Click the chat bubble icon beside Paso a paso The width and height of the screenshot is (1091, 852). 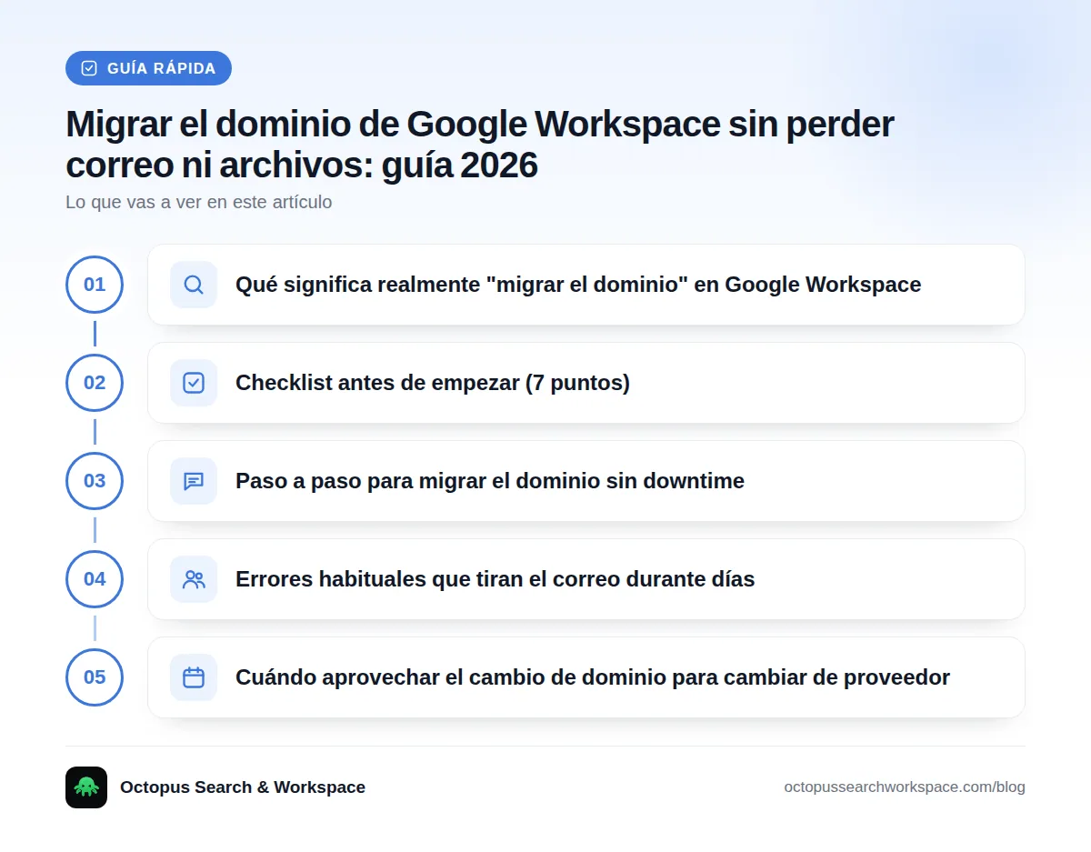tap(194, 481)
